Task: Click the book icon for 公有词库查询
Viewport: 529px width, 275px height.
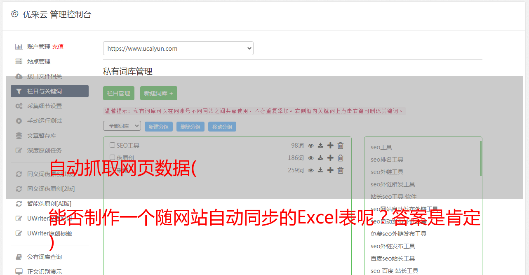Action: 19,257
